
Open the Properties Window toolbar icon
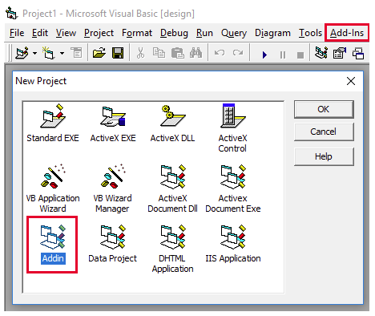[x=340, y=53]
